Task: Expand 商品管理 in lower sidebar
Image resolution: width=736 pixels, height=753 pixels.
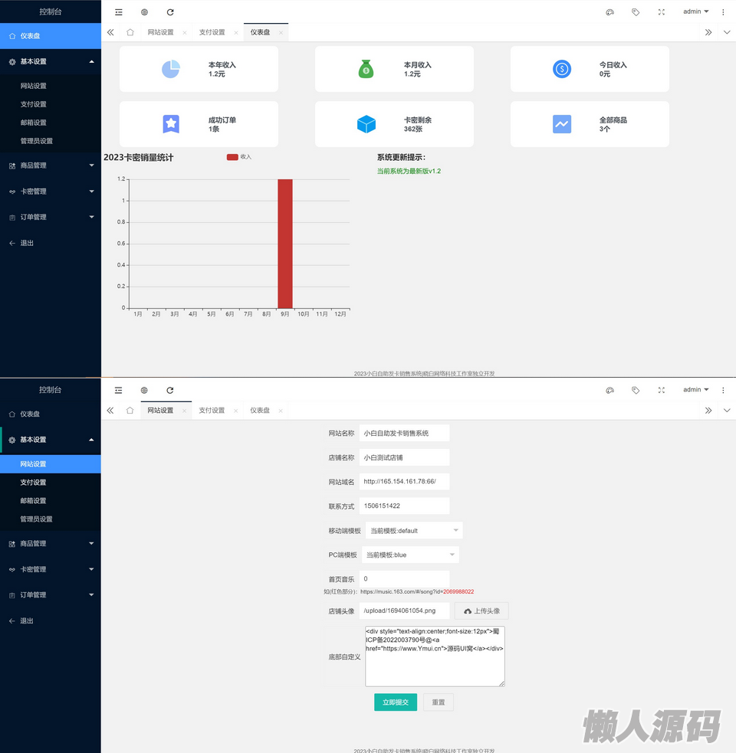Action: point(51,544)
